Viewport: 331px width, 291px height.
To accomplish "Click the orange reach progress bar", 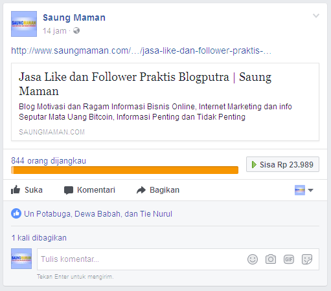I will tap(124, 170).
